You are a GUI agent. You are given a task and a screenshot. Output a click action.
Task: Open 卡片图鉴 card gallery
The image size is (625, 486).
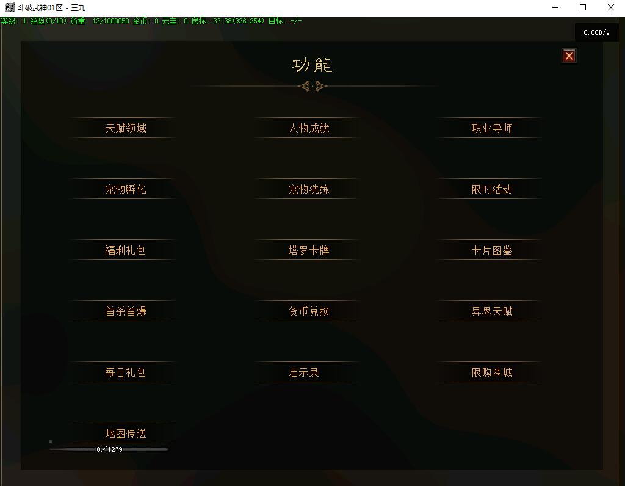[491, 250]
